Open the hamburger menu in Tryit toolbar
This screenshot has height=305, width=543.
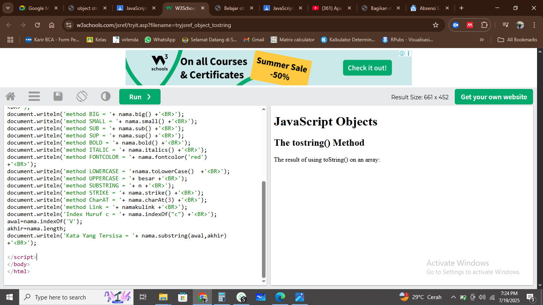pyautogui.click(x=34, y=97)
